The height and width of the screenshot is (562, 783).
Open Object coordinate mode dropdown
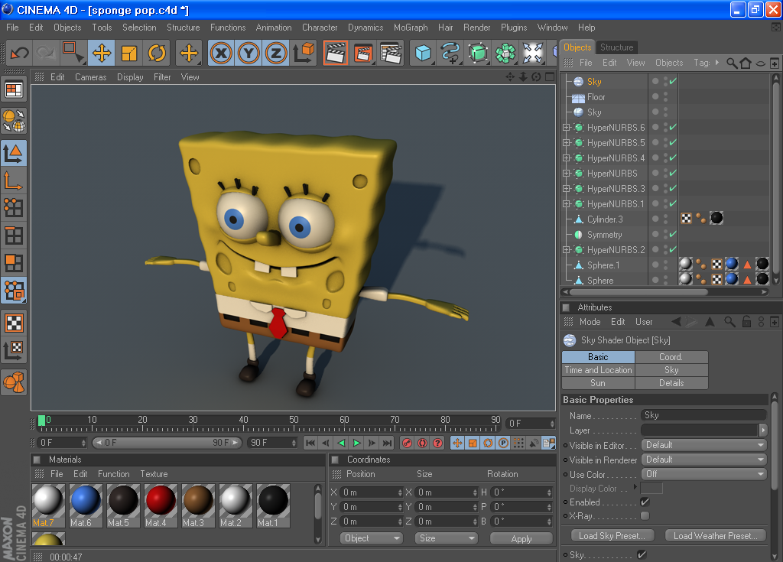pos(372,538)
